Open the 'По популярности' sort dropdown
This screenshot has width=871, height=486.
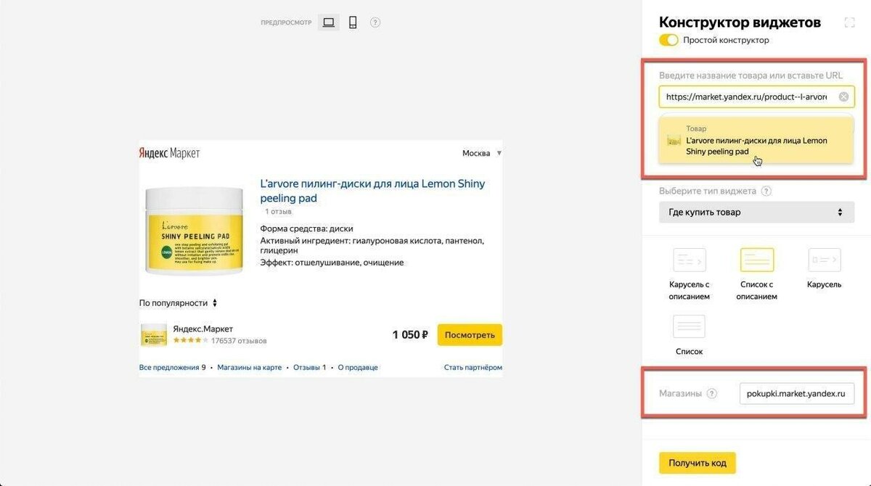click(x=179, y=303)
